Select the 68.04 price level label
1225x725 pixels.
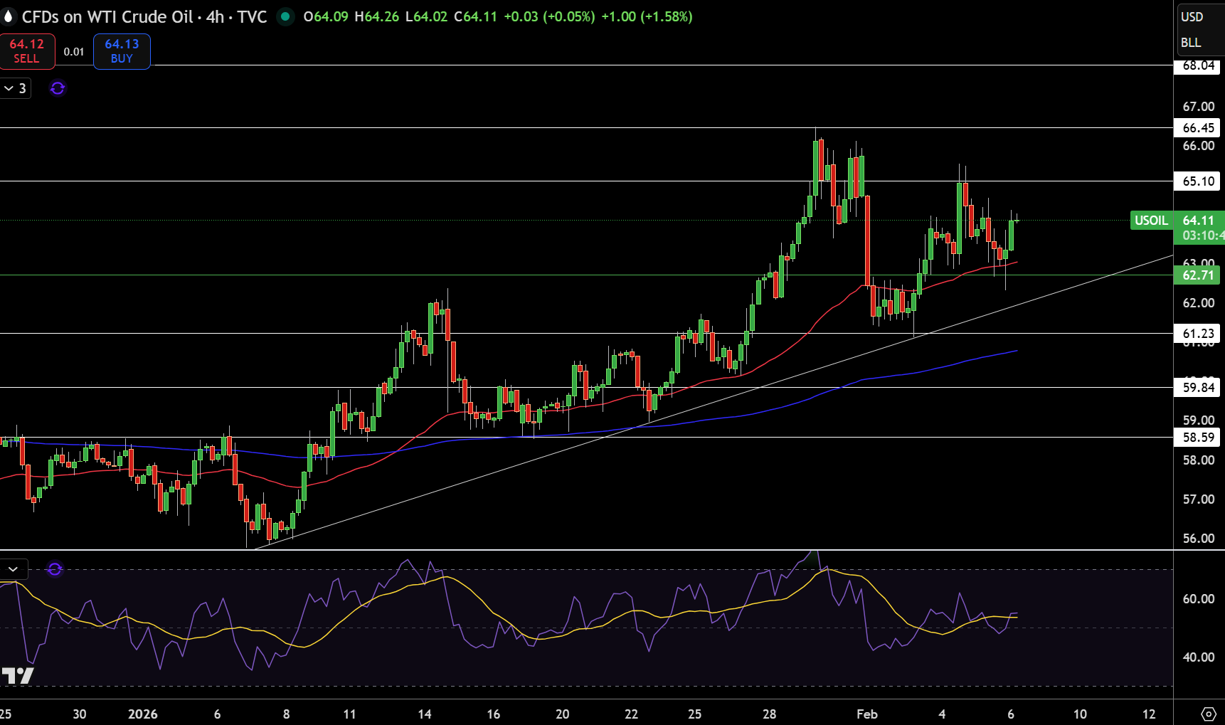click(x=1198, y=66)
